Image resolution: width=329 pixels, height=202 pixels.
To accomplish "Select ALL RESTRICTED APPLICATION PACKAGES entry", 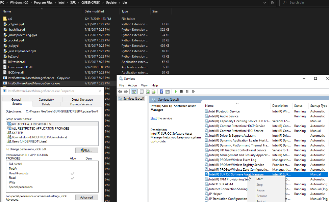I will 41,128.
